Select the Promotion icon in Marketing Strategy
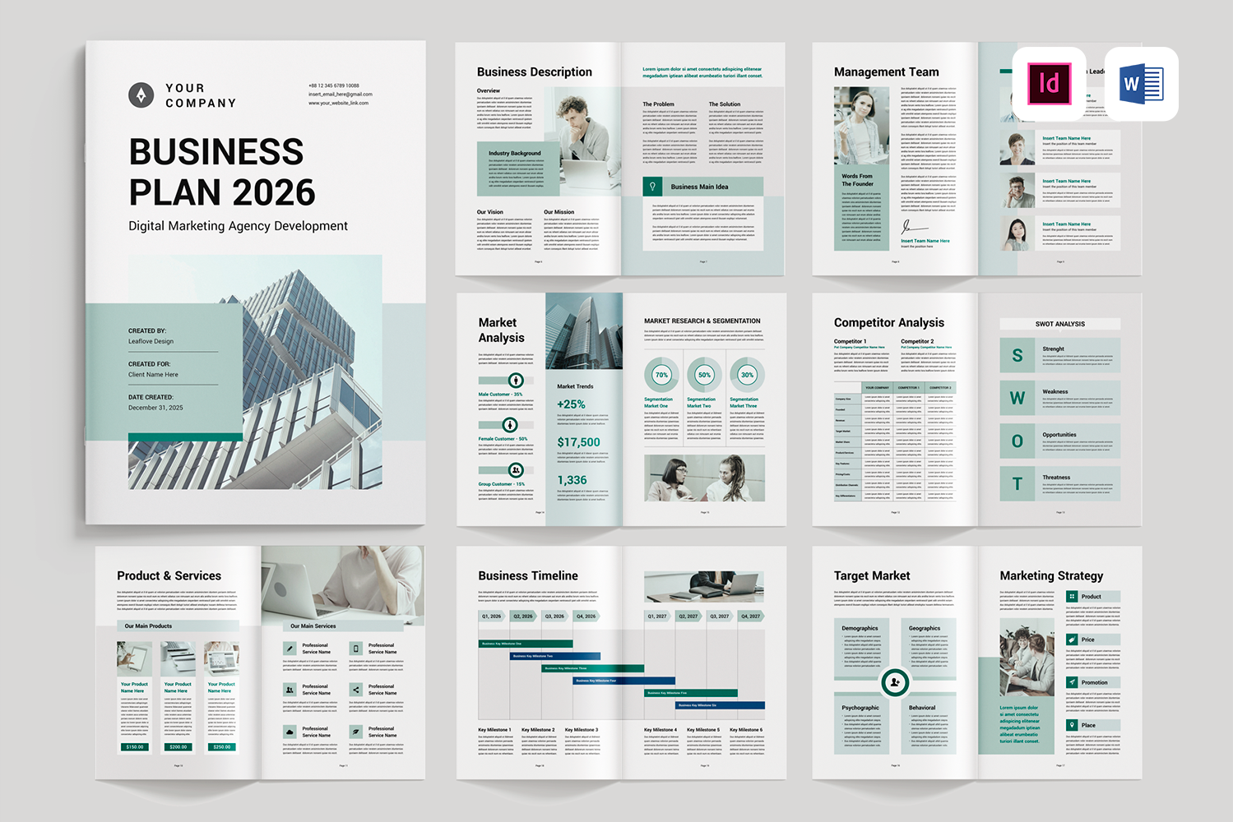 click(1072, 682)
